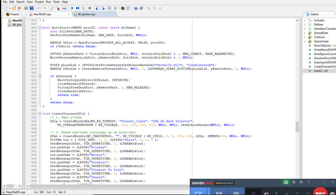This screenshot has height=195, width=336.
Task: Click the blue document-view icon beside project icon
Action: click(128, 8)
